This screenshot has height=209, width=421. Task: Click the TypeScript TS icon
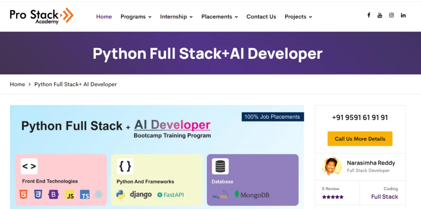(x=85, y=195)
